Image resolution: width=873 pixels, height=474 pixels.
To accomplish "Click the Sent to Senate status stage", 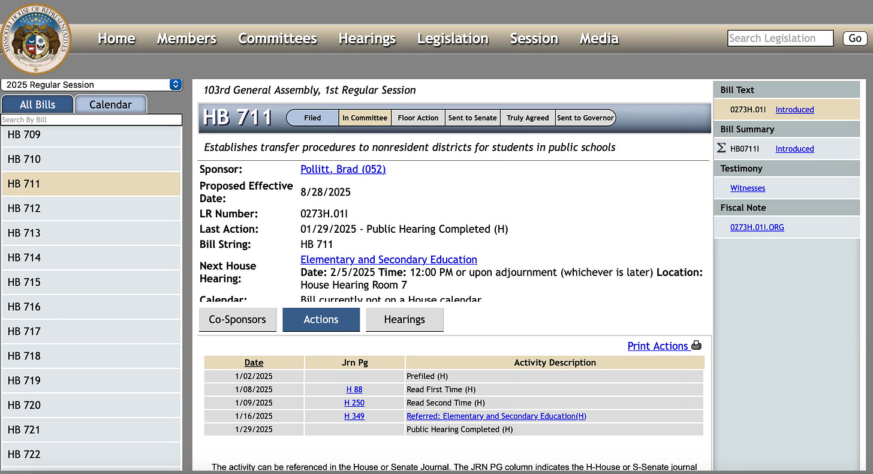I will [x=472, y=118].
